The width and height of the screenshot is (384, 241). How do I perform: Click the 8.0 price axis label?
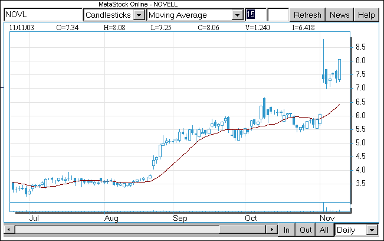tap(360, 61)
